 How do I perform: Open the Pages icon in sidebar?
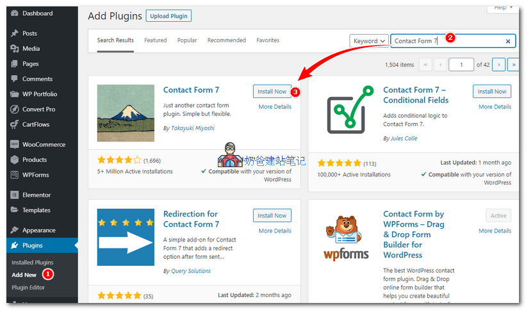14,64
